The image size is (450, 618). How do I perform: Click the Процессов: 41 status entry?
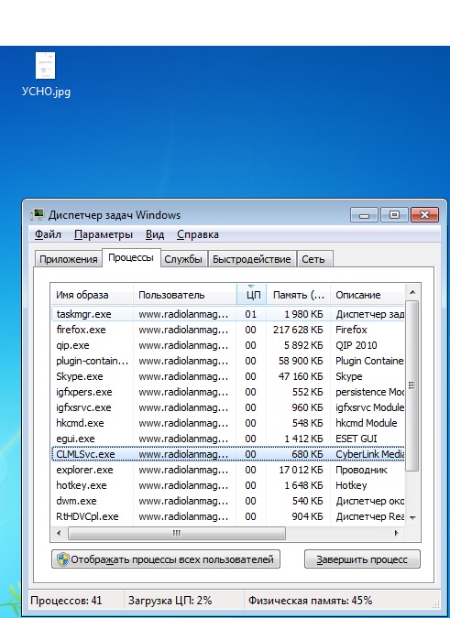pos(66,601)
